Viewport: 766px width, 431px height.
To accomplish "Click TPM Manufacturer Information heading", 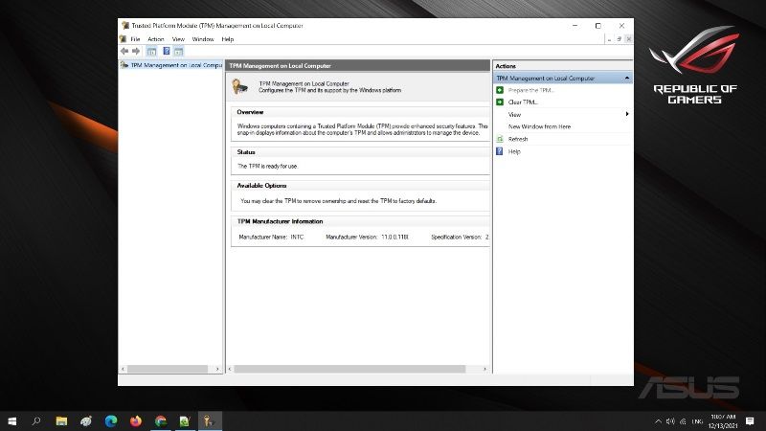I will [280, 221].
